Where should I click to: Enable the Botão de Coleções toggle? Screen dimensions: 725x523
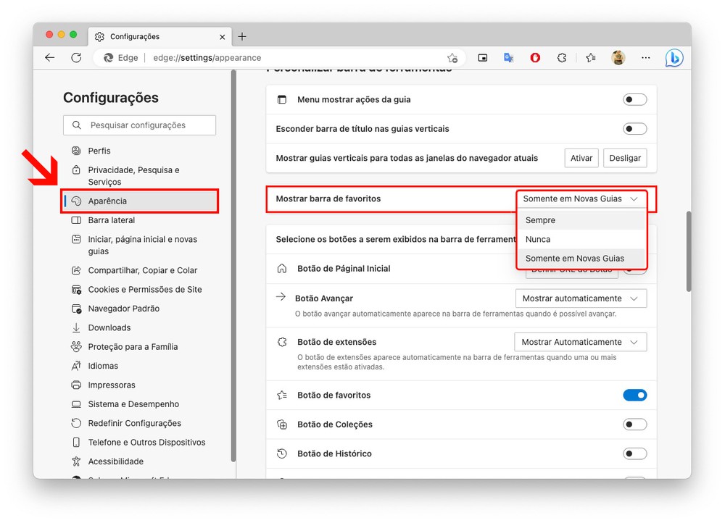click(634, 424)
